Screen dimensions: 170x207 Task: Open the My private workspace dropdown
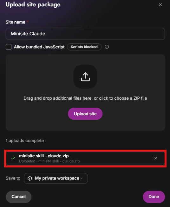coord(56,178)
